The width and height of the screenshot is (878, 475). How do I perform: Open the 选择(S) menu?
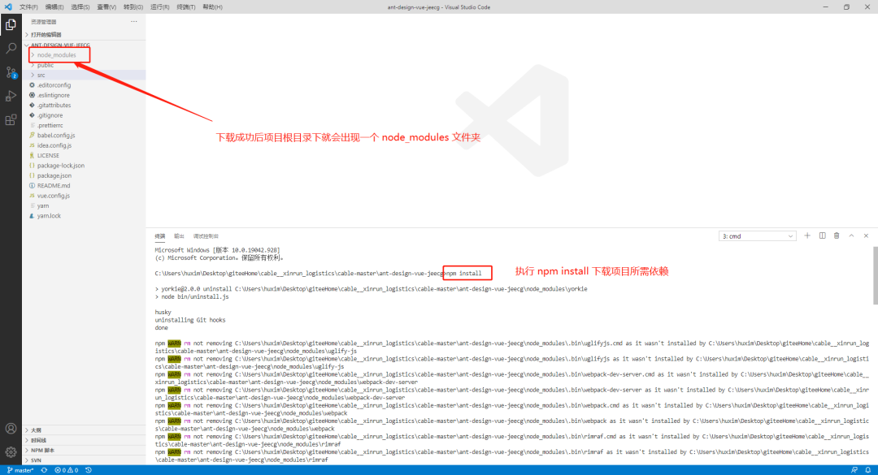point(80,6)
